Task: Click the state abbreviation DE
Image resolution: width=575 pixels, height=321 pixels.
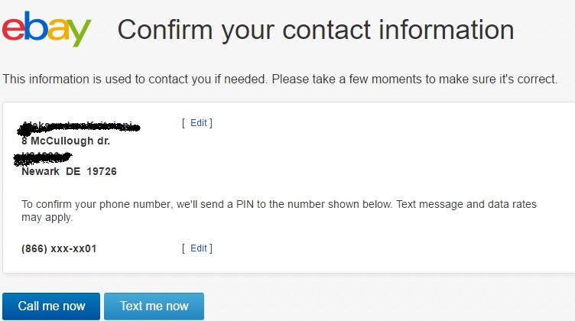Action: point(73,171)
